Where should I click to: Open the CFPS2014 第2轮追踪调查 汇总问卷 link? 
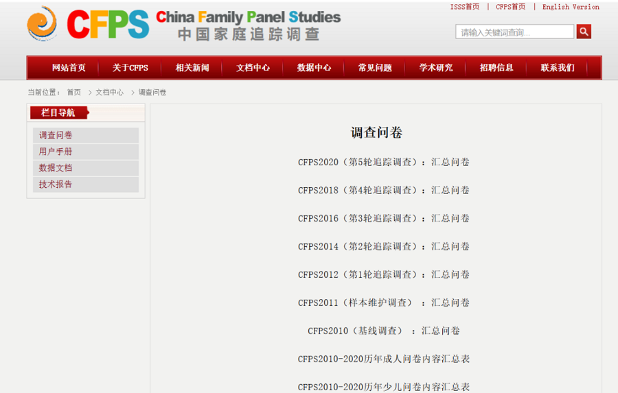[x=384, y=246]
